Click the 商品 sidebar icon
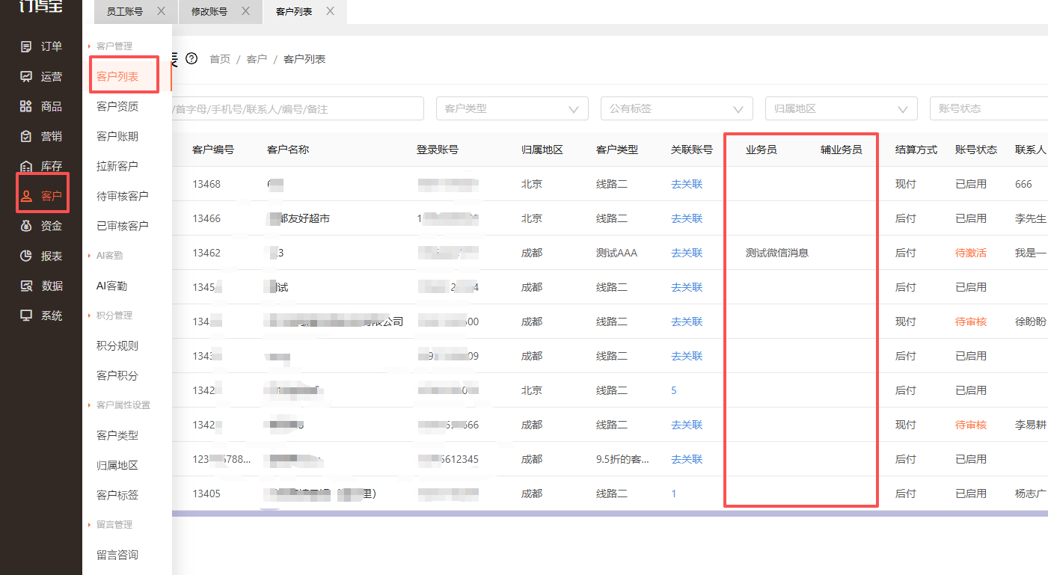 (x=26, y=106)
